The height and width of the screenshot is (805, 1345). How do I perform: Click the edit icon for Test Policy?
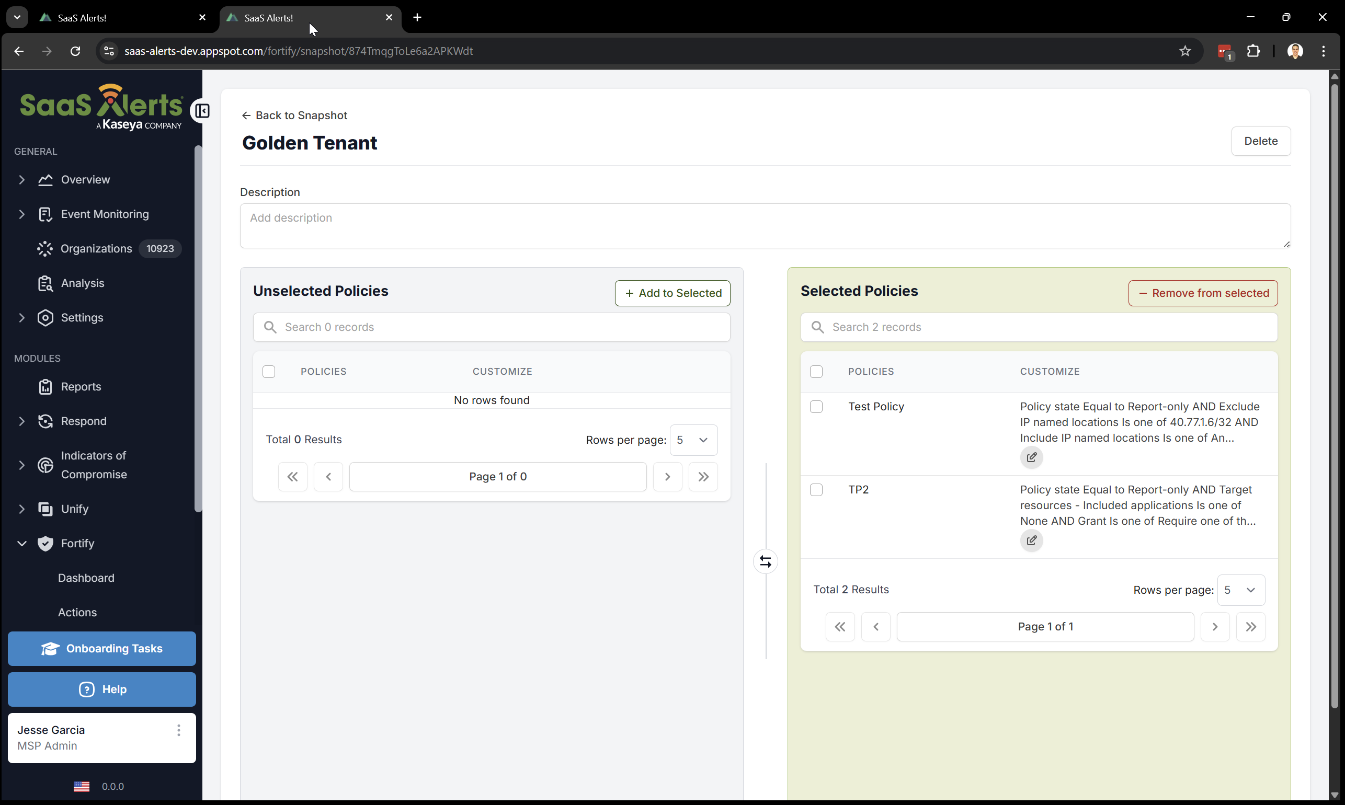point(1031,457)
